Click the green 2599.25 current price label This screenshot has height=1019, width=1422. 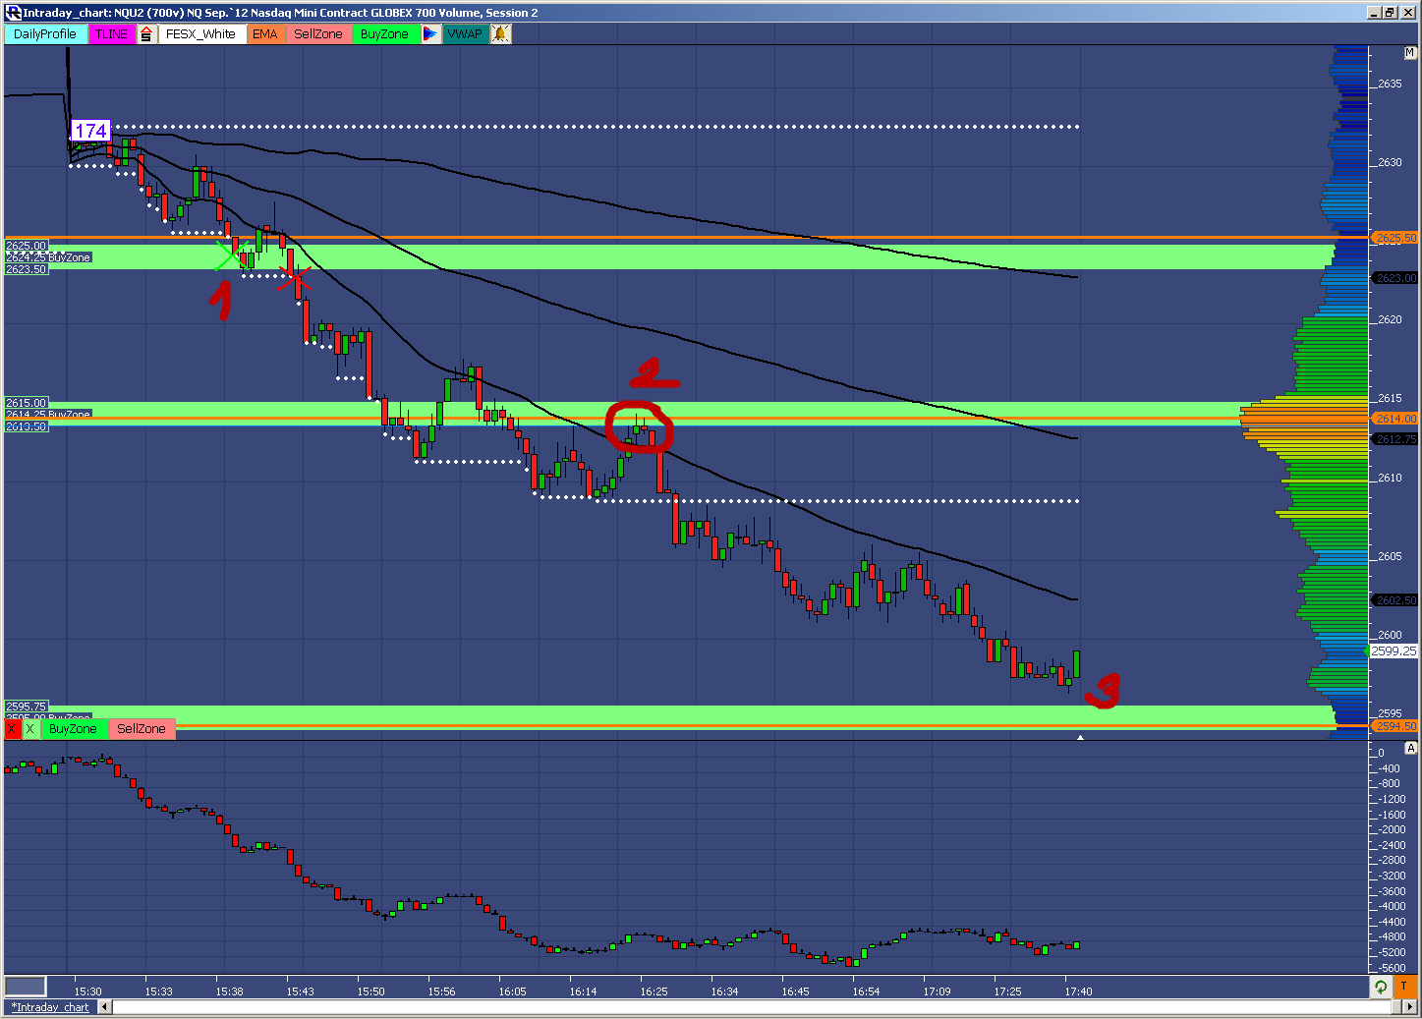[1394, 651]
